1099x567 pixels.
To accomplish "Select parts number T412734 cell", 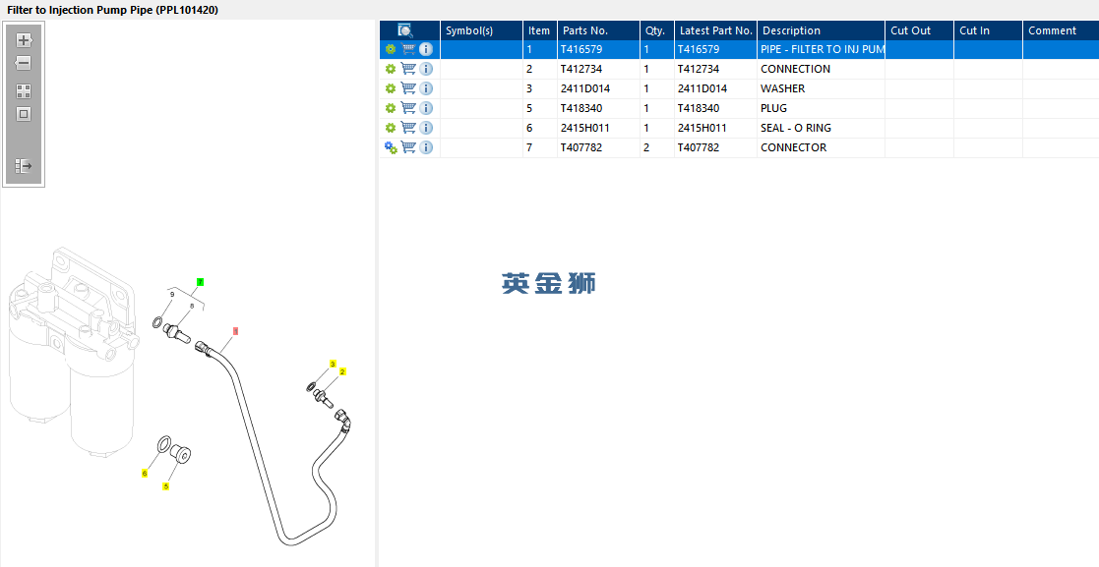I will point(598,69).
